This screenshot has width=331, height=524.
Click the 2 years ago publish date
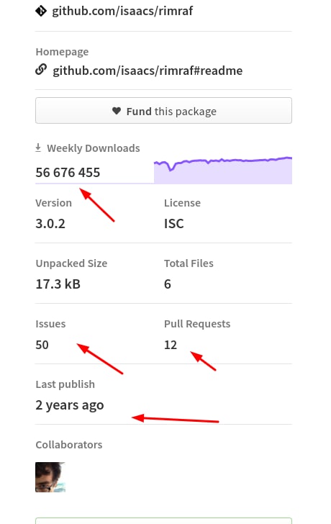(x=70, y=405)
